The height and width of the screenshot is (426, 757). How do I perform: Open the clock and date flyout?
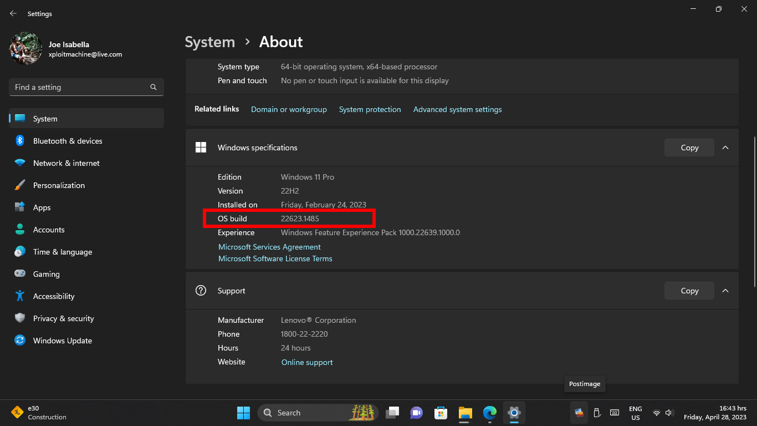(x=715, y=413)
